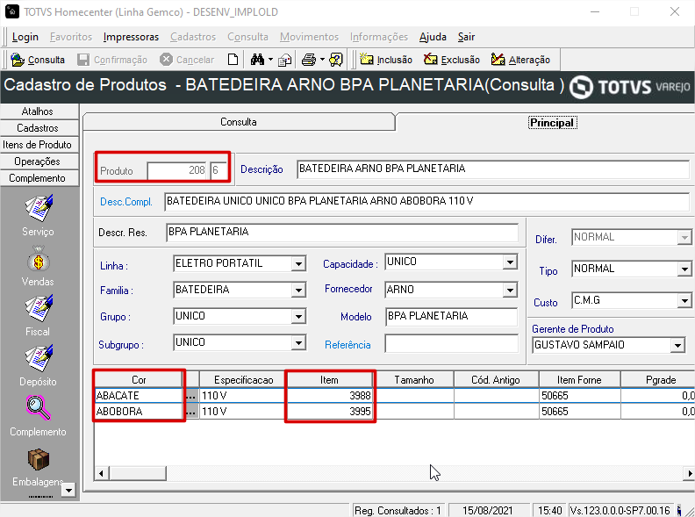Expand the Subgrupo dropdown

click(x=298, y=342)
